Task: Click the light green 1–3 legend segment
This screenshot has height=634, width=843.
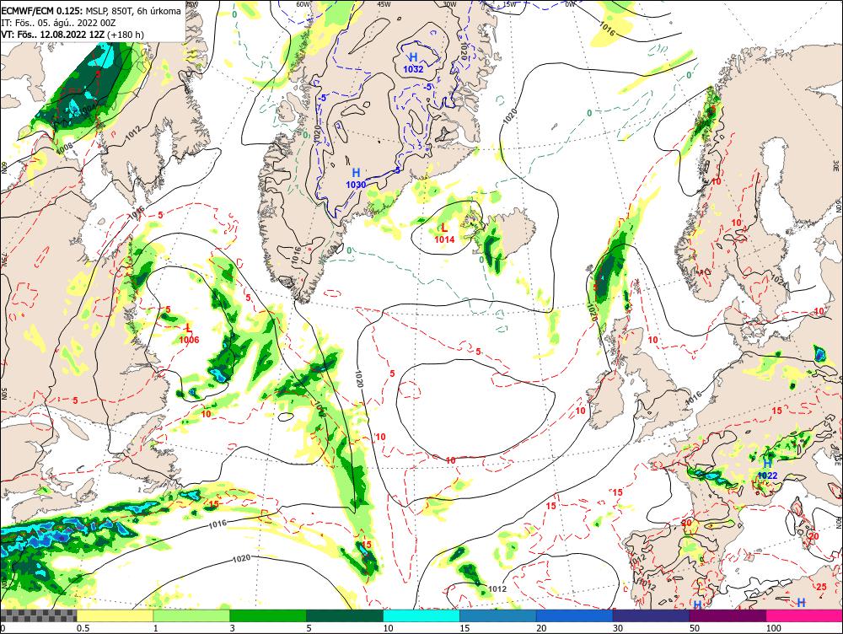Action: pyautogui.click(x=191, y=615)
